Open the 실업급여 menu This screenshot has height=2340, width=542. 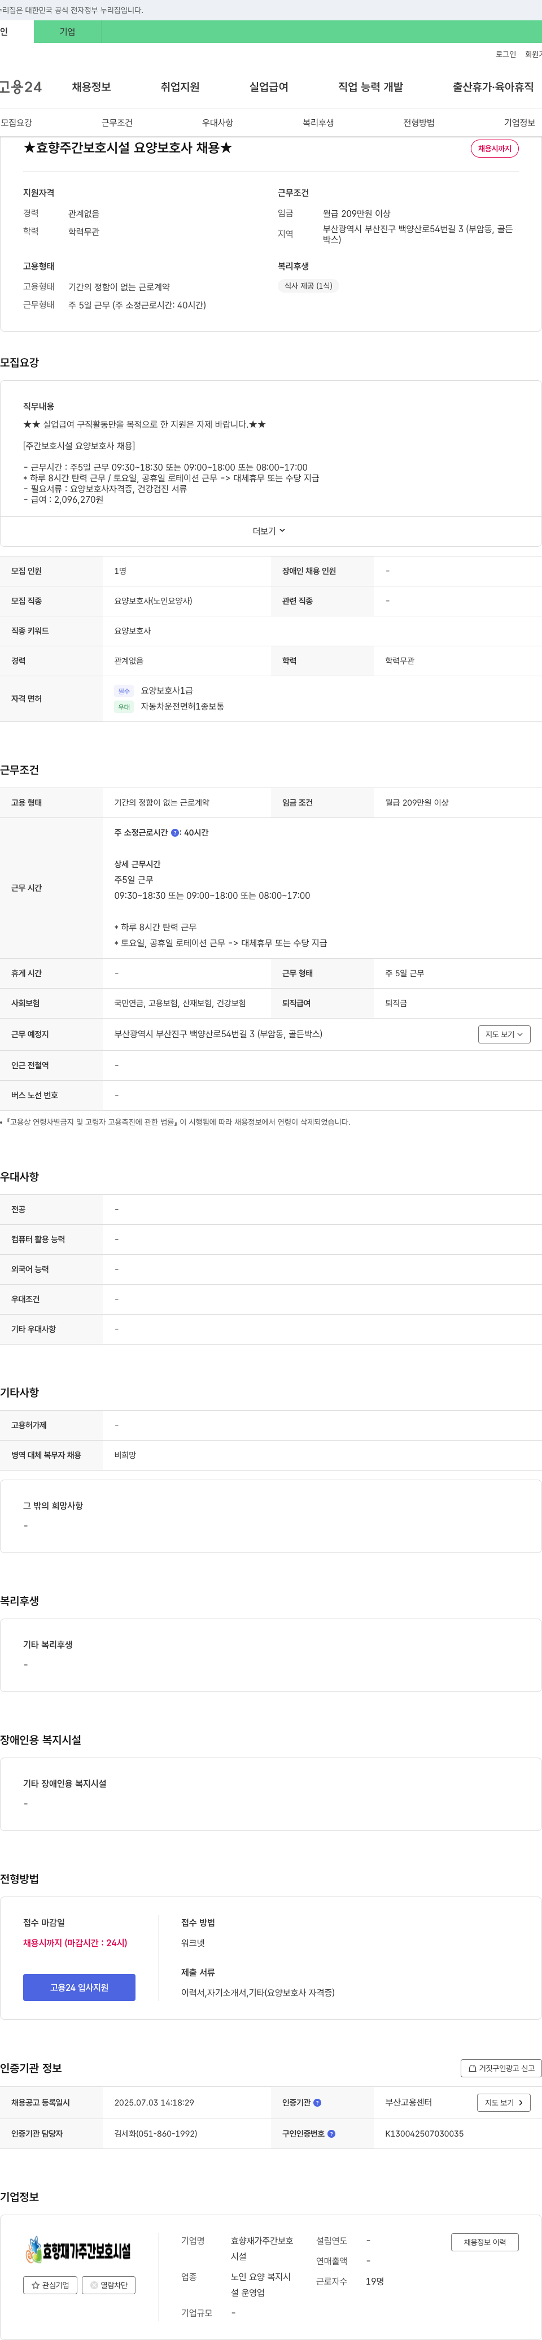[x=269, y=87]
